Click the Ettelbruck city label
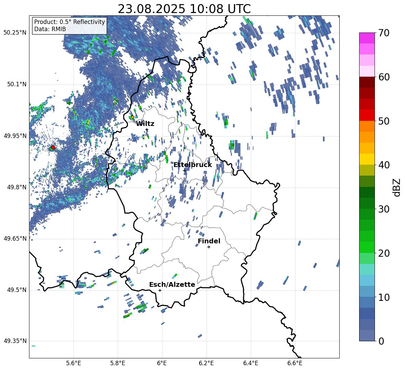 click(x=193, y=165)
